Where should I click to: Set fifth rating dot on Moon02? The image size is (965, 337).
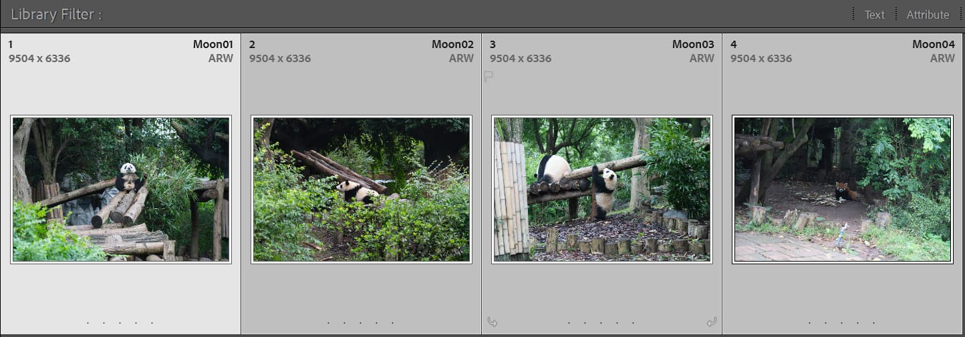point(392,324)
